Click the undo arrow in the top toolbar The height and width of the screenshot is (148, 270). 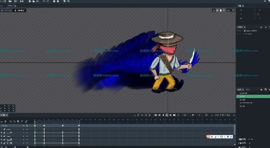(44, 1)
